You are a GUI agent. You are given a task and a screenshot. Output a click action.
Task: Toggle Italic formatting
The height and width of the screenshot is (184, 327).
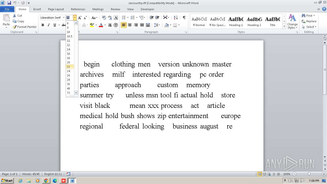49,25
